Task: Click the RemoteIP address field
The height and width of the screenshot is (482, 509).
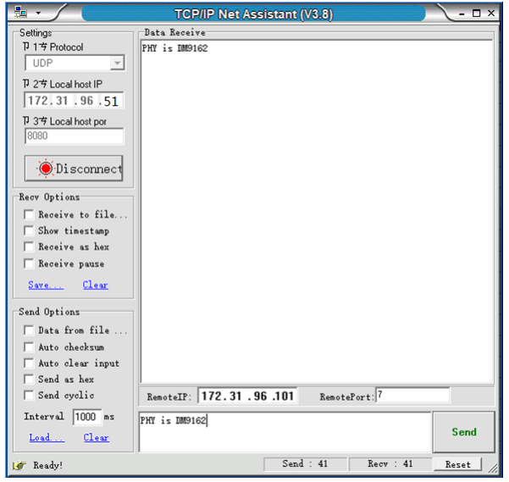Action: point(247,396)
